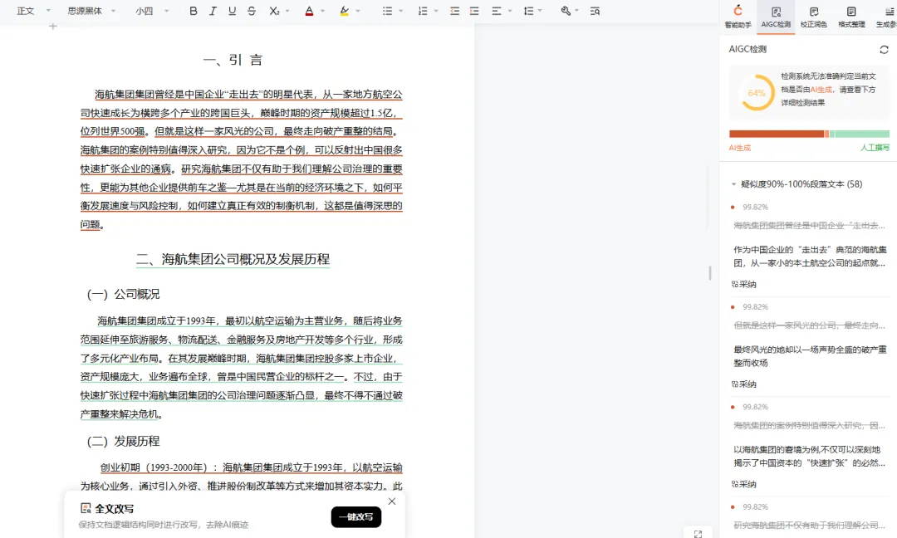The height and width of the screenshot is (538, 897).
Task: Apply red font color
Action: coord(309,11)
